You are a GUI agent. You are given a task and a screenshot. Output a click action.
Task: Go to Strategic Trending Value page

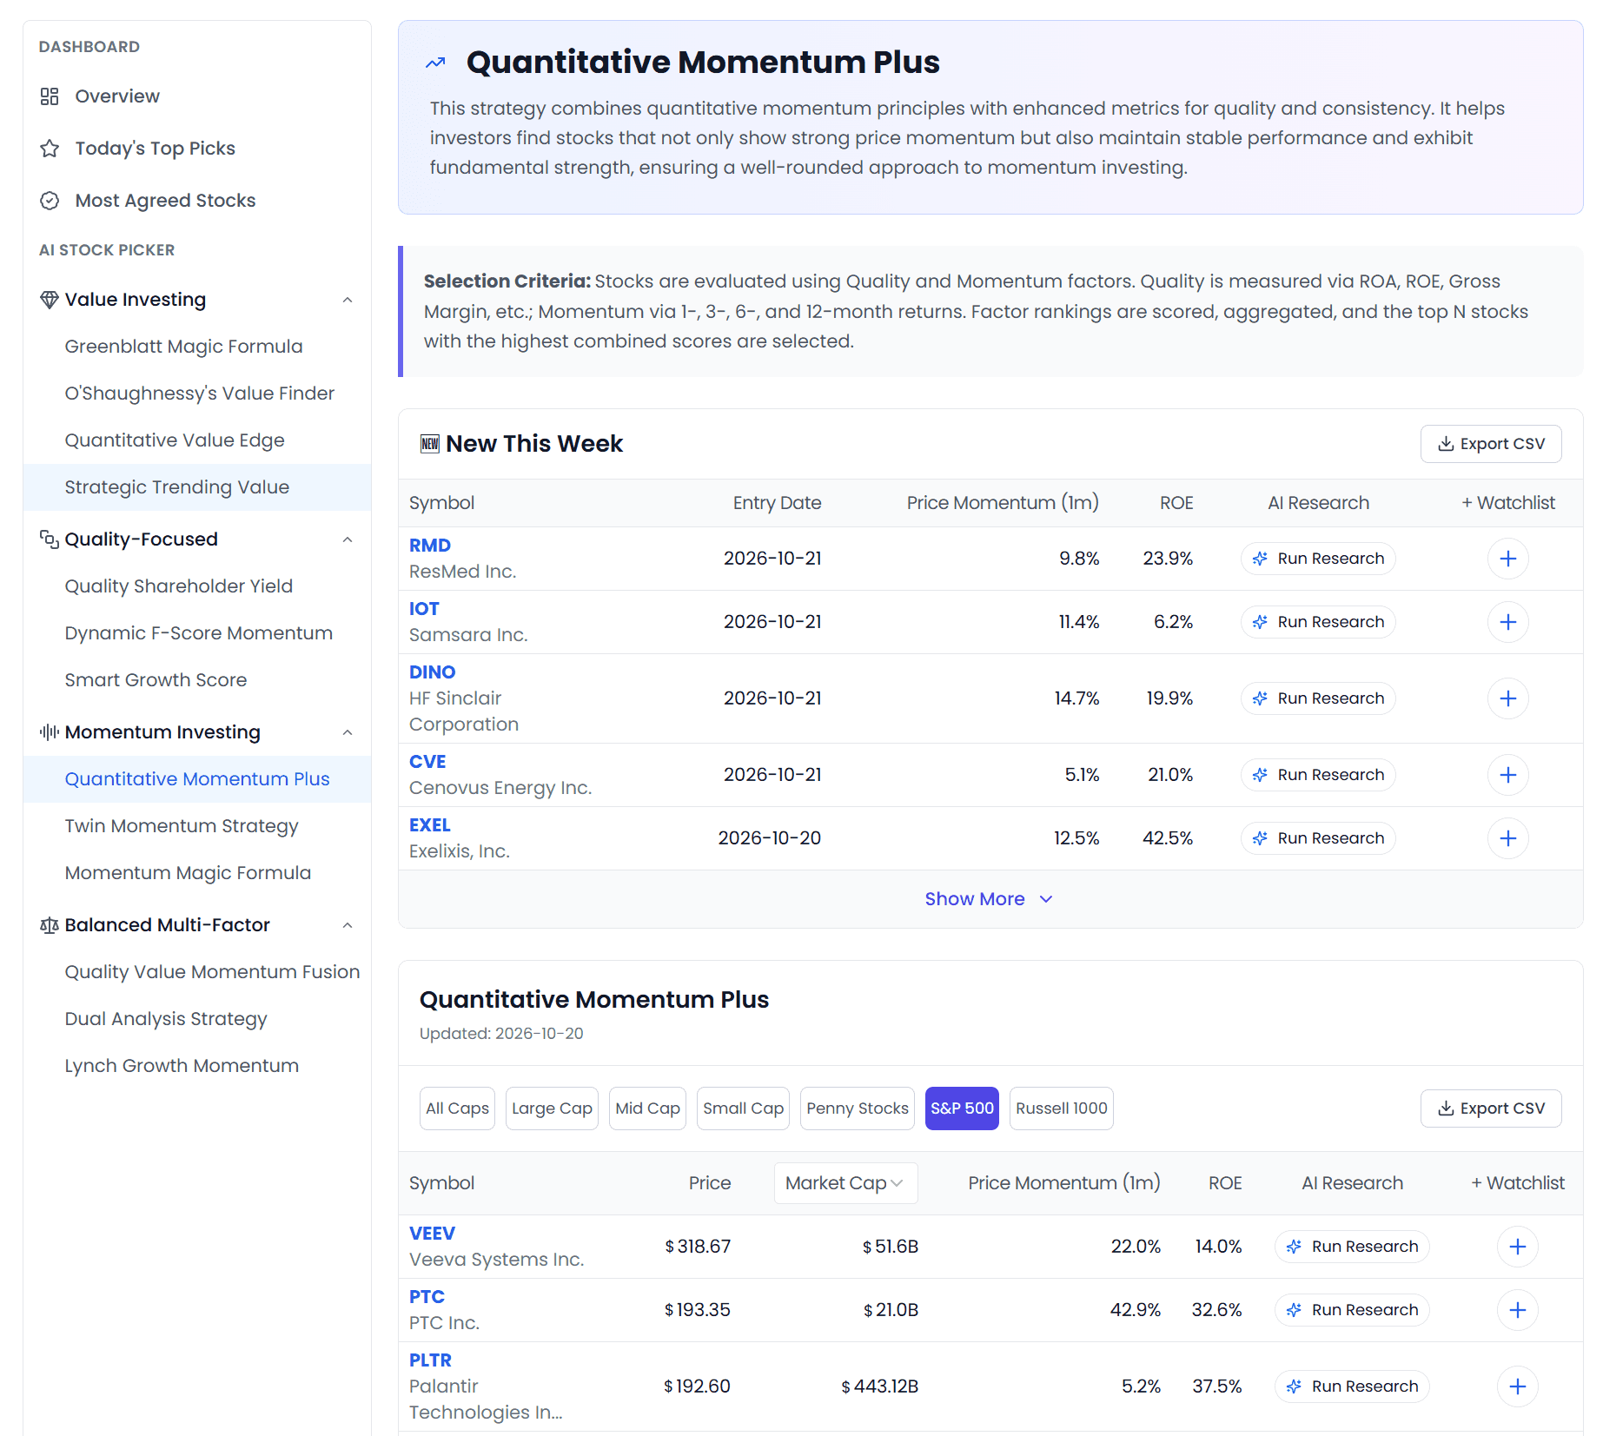click(177, 487)
